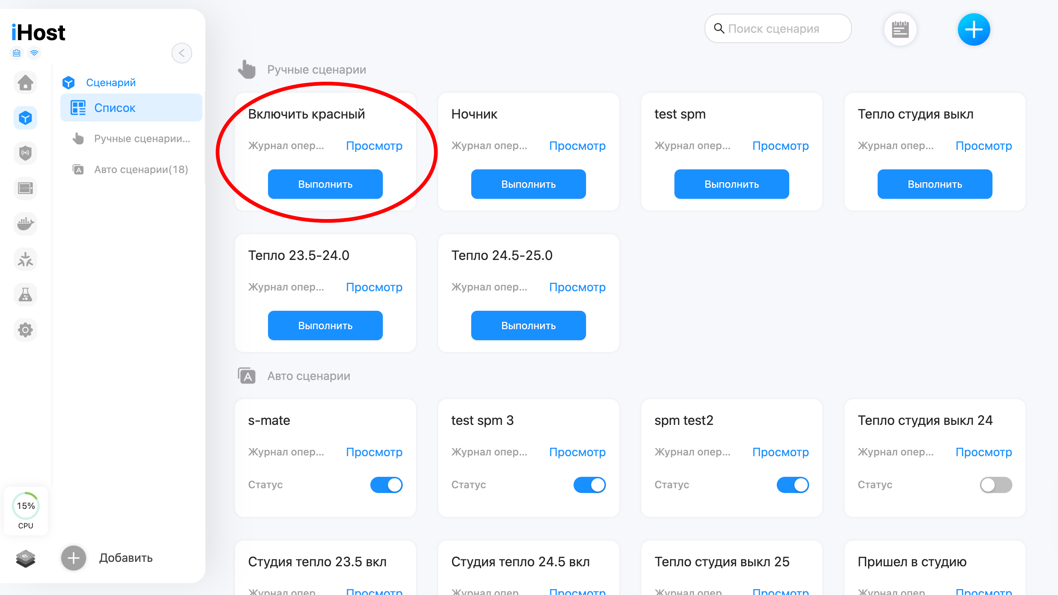Expand the Сценарий menu section

click(111, 82)
